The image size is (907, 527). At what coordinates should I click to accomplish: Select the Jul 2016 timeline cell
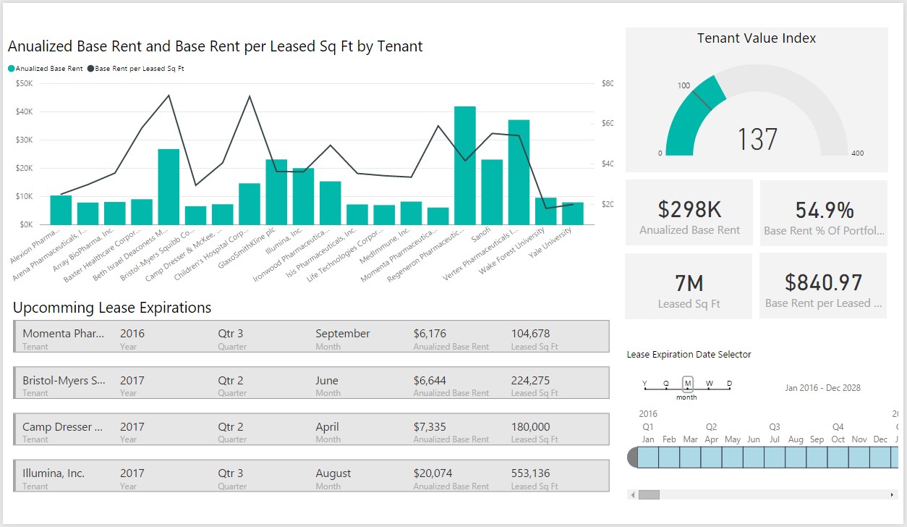(x=775, y=457)
